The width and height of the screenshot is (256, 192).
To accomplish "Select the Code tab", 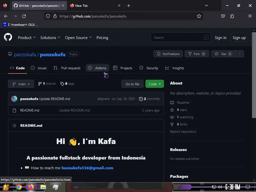I will (17, 68).
